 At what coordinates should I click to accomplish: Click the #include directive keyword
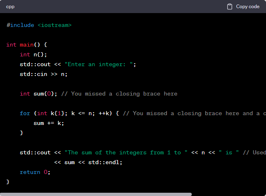pyautogui.click(x=20, y=25)
